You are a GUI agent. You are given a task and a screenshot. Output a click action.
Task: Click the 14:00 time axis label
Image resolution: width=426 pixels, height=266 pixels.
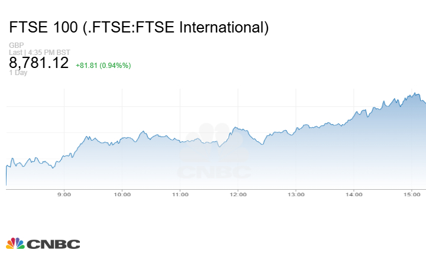coord(354,194)
